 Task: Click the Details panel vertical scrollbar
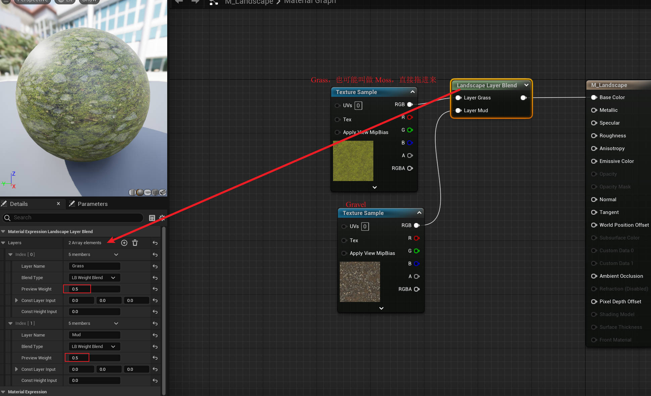[164, 311]
